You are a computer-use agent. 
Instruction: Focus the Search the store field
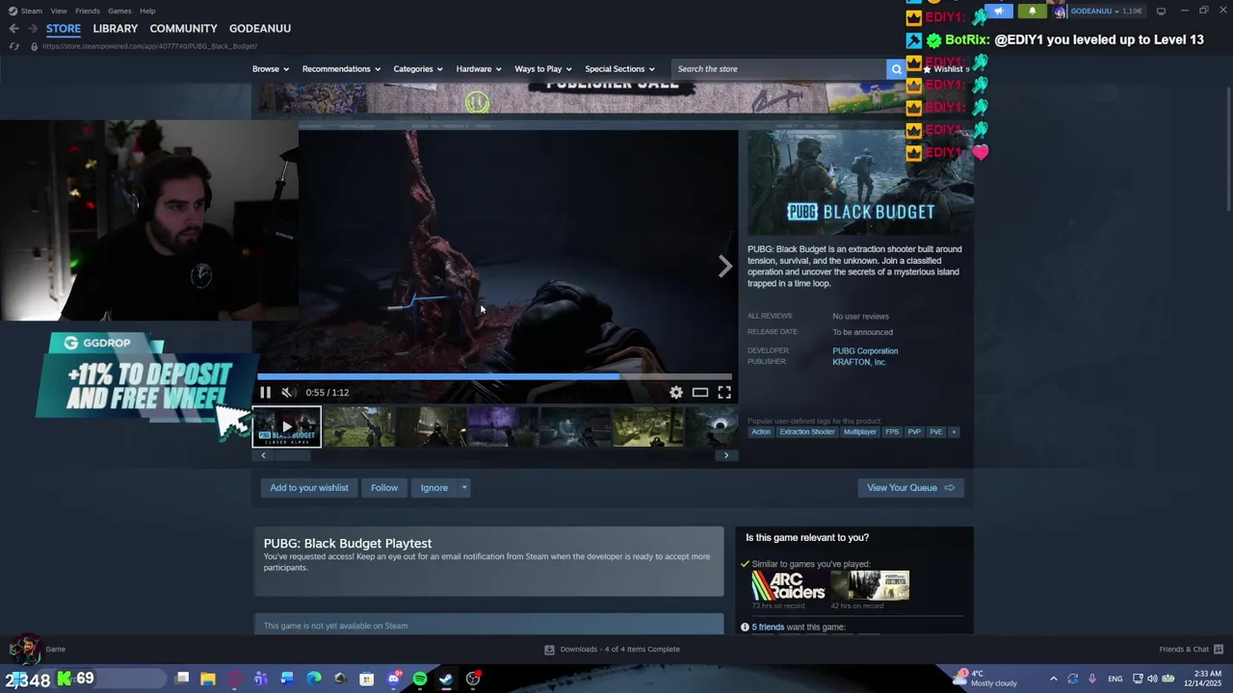[778, 68]
